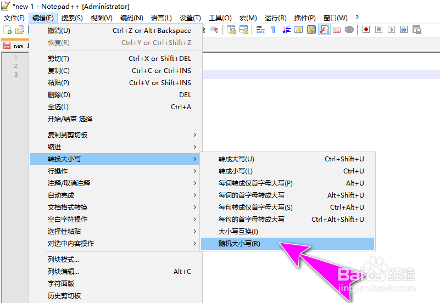Open 宏(M) menu
Image resolution: width=440 pixels, height=303 pixels.
[248, 18]
